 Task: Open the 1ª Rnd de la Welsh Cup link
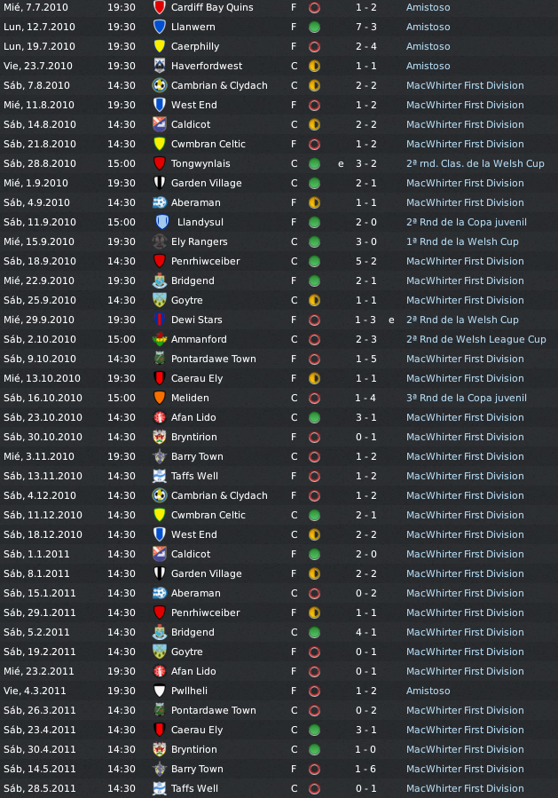(462, 241)
